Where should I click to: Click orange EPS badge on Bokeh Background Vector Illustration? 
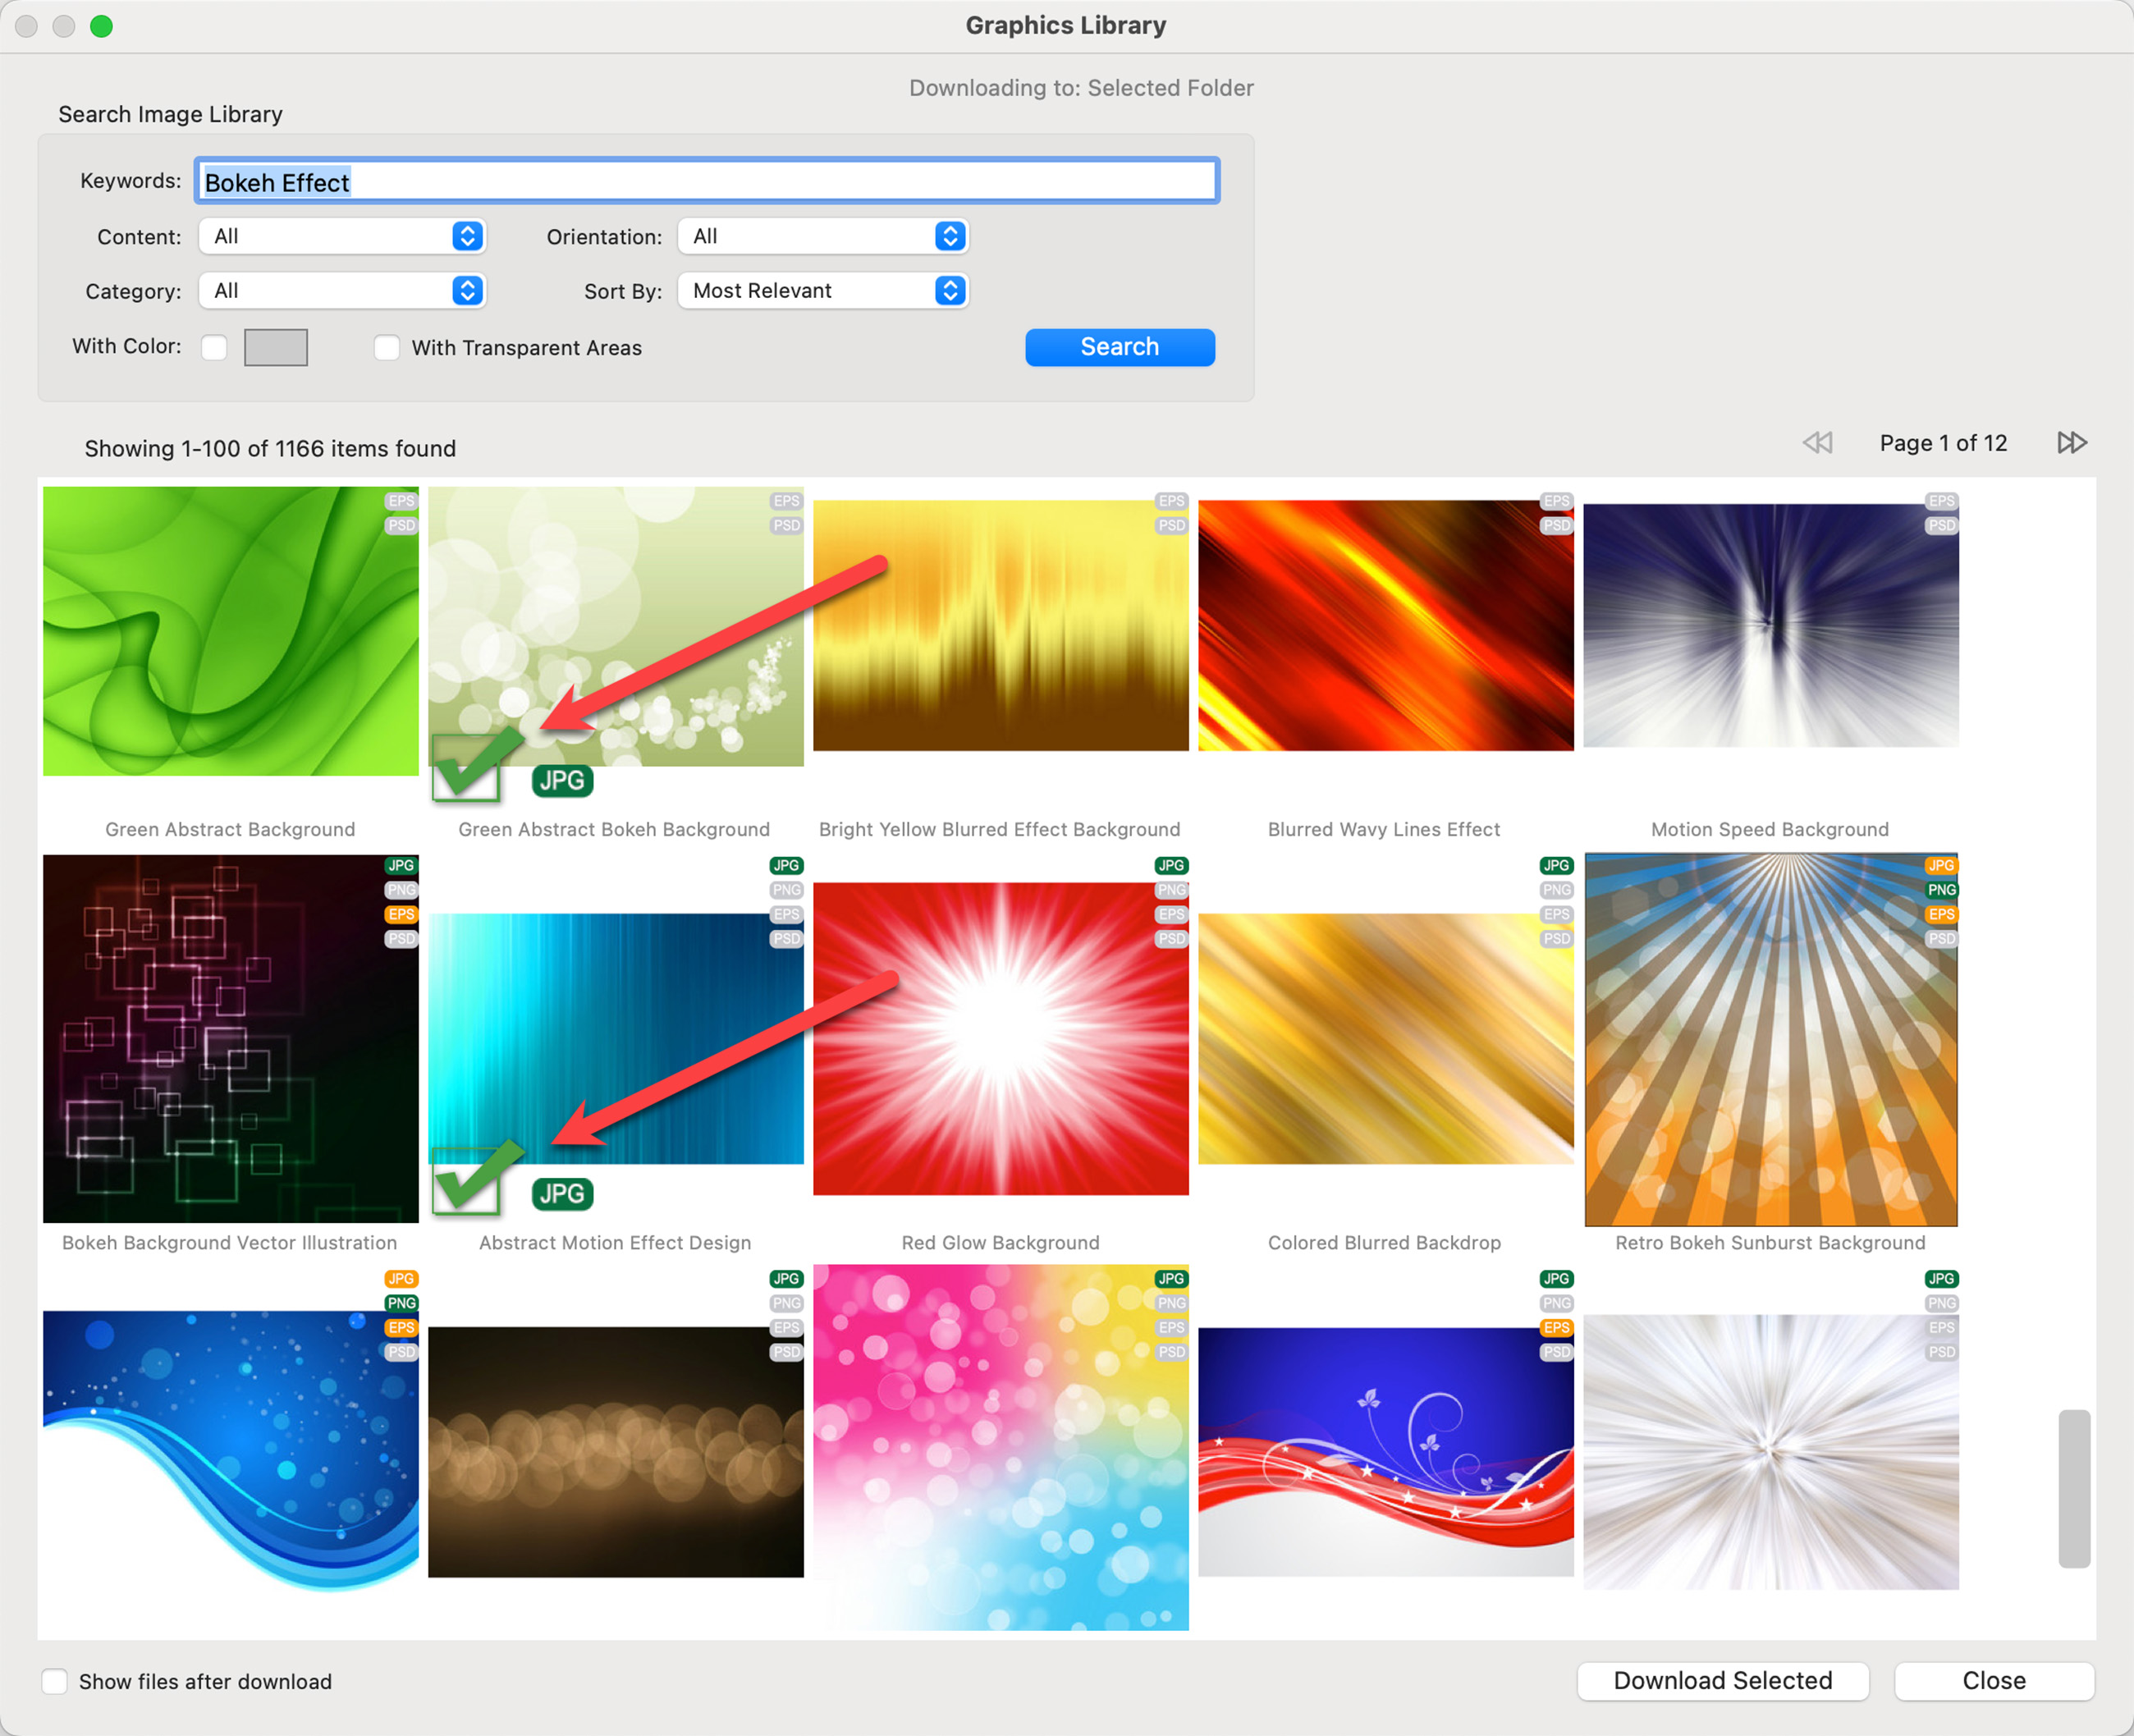(x=401, y=914)
